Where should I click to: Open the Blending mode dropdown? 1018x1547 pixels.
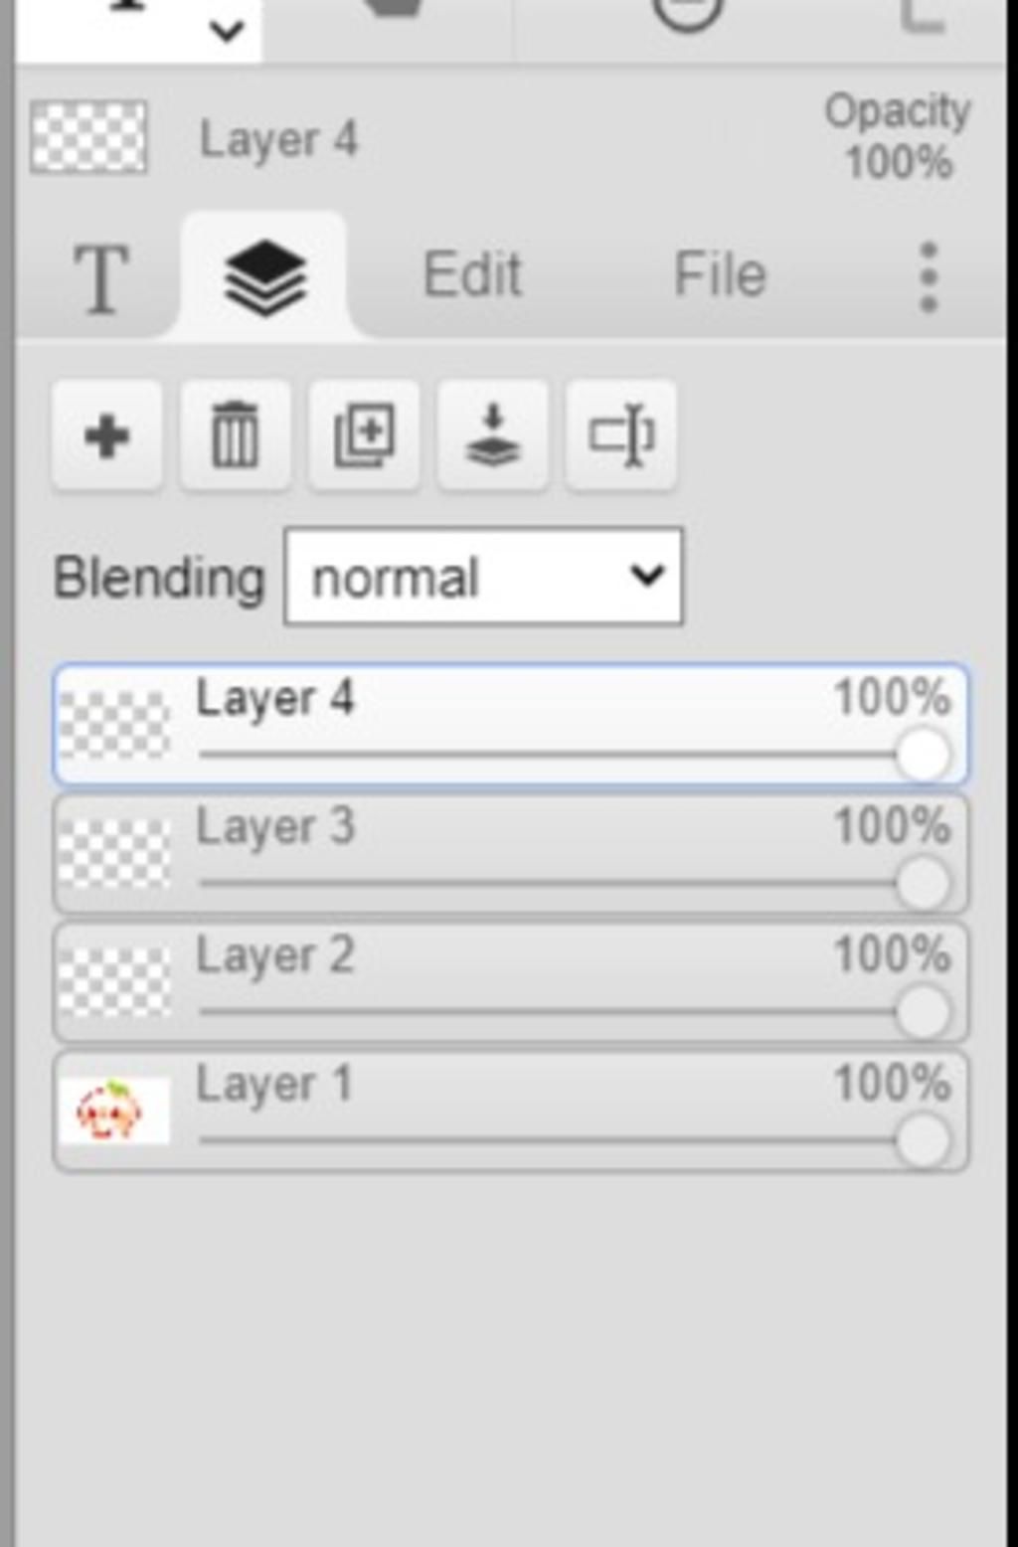point(483,577)
